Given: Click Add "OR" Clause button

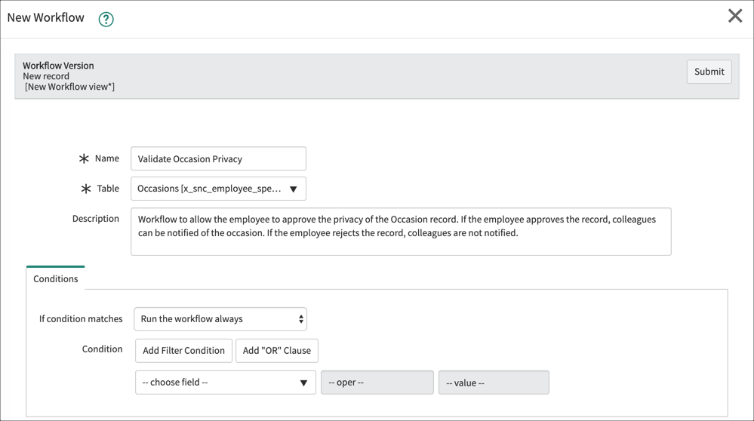Looking at the screenshot, I should click(276, 350).
